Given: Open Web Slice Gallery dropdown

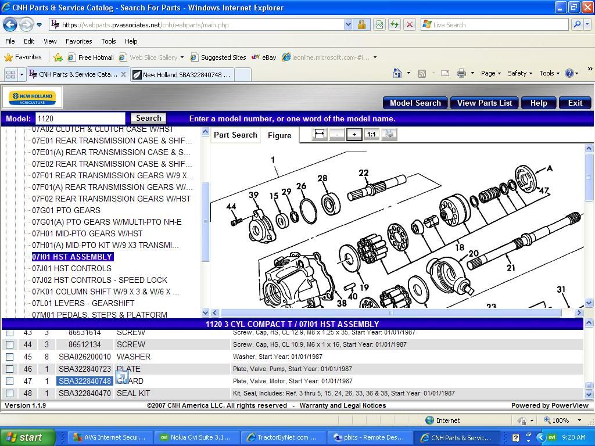Looking at the screenshot, I should point(182,57).
